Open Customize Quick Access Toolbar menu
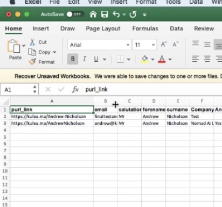The height and width of the screenshot is (207, 222). [144, 15]
